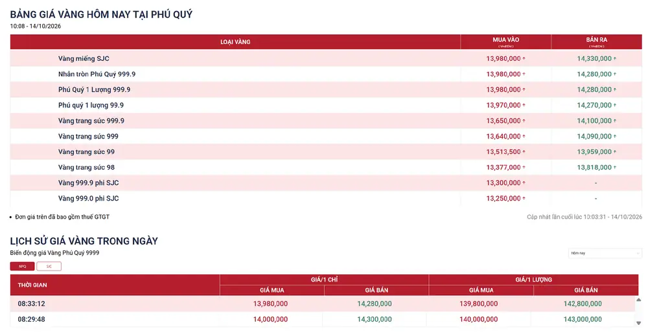Click the LOẠI VÀNG column header
This screenshot has height=332, width=648.
tap(235, 41)
